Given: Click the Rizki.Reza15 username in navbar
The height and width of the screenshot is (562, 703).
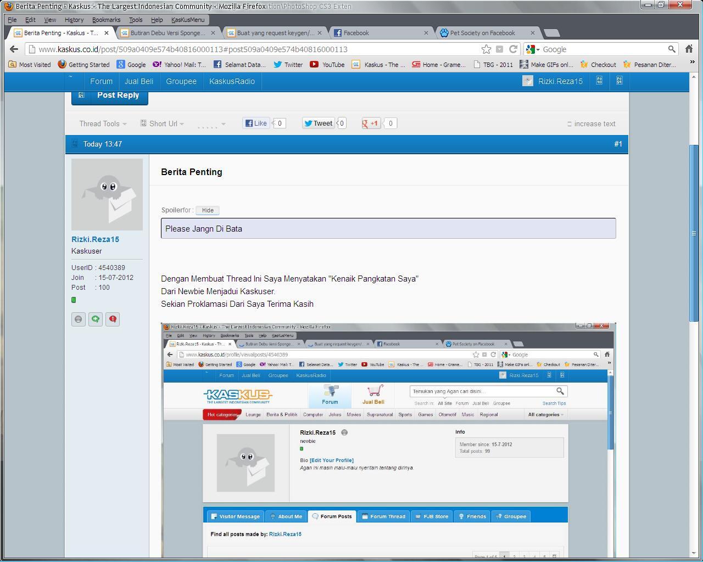Looking at the screenshot, I should (560, 81).
